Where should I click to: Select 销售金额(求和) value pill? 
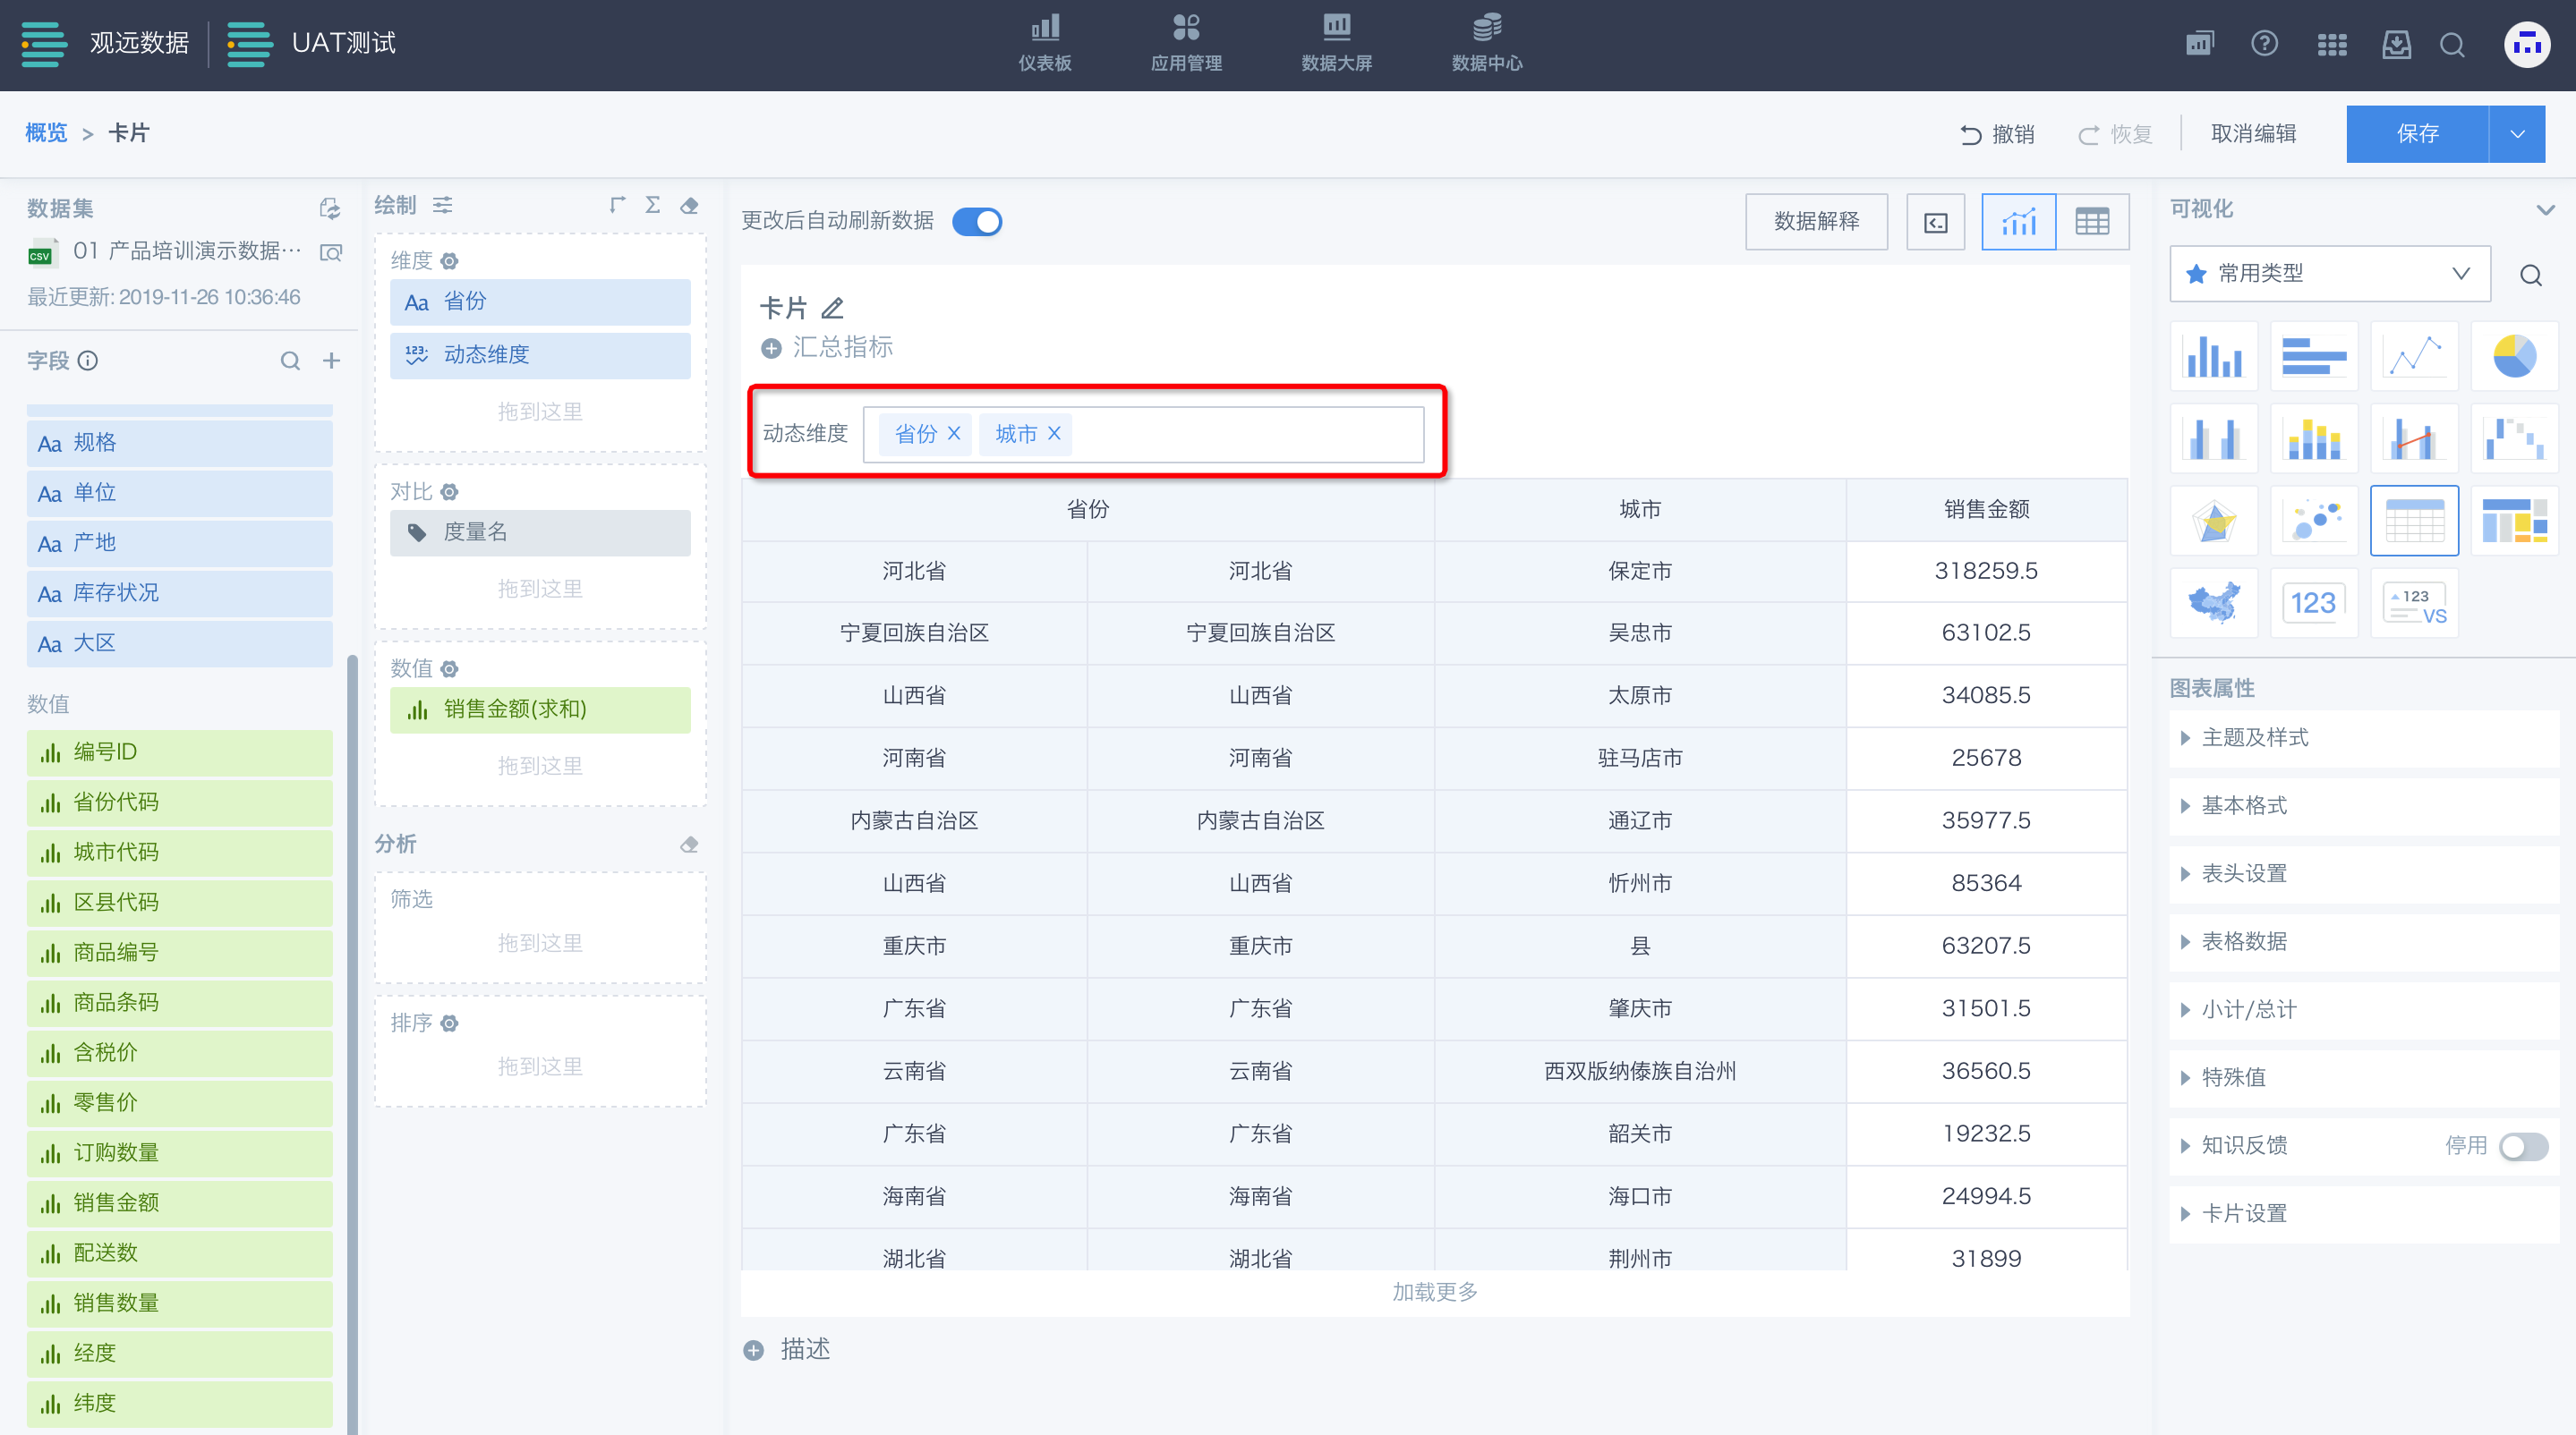click(540, 709)
